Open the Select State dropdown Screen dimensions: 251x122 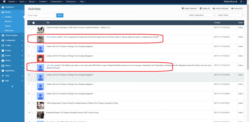pos(230,15)
